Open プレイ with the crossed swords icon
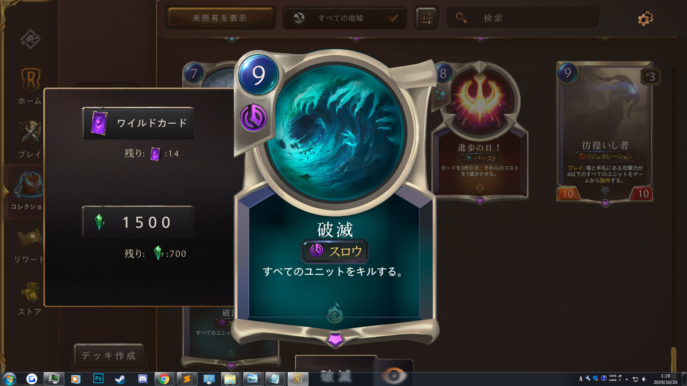The height and width of the screenshot is (386, 687). click(30, 133)
